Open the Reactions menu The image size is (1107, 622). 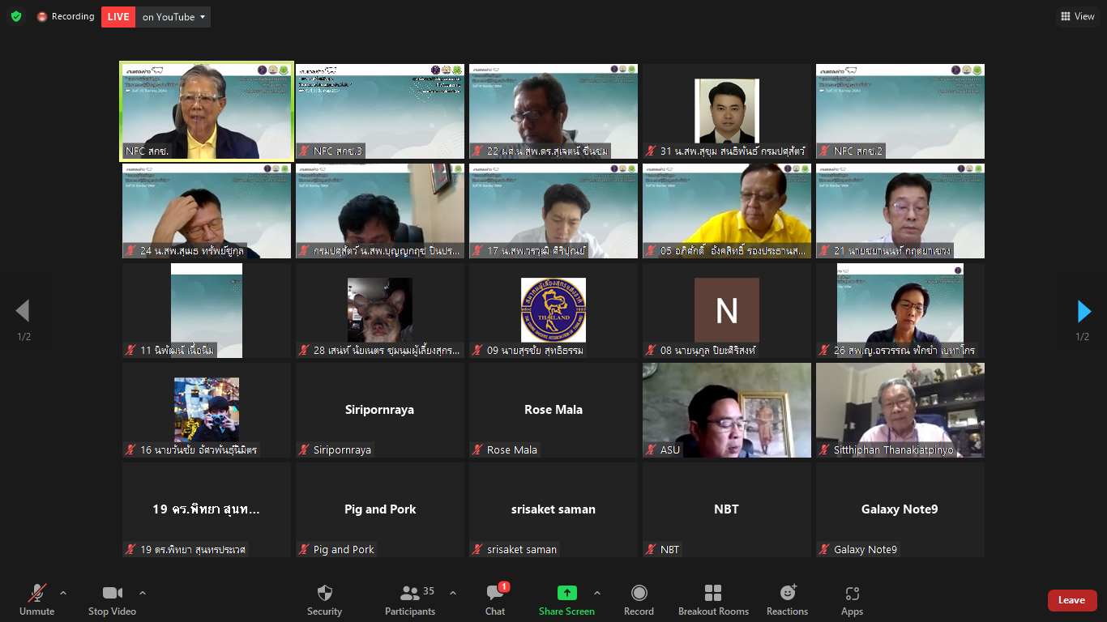click(787, 600)
